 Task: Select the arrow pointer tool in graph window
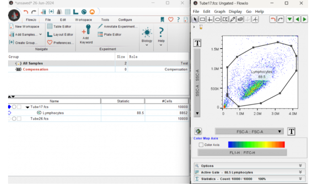point(195,19)
